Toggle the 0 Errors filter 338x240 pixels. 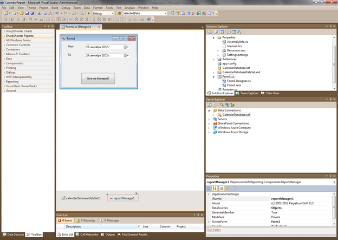click(66, 220)
